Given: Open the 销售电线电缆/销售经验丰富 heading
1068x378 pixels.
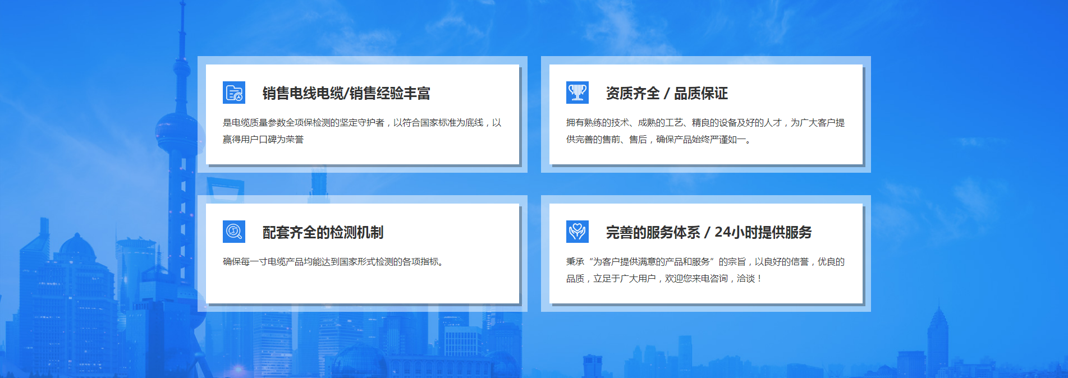Looking at the screenshot, I should click(346, 93).
